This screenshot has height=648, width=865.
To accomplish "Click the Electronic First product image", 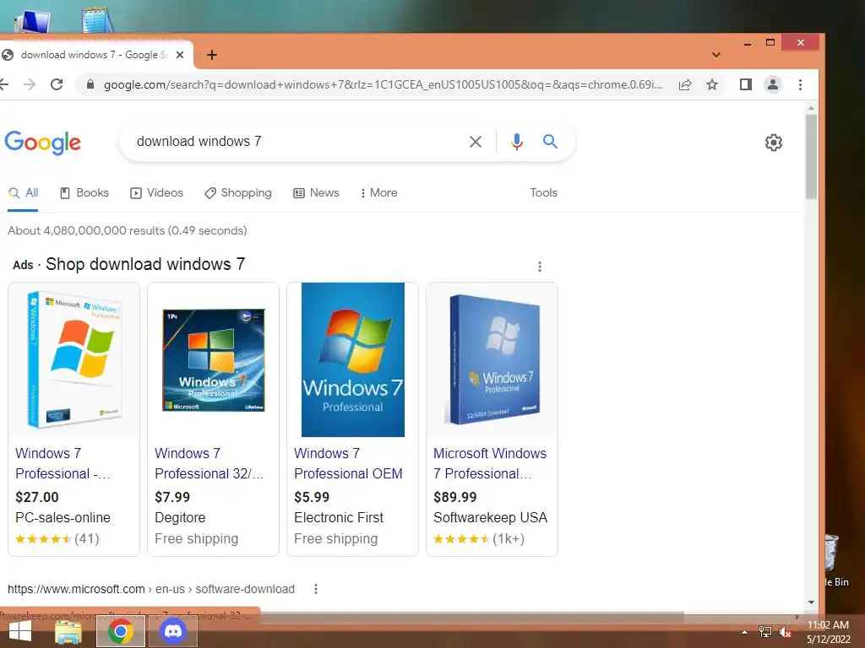I will point(353,359).
